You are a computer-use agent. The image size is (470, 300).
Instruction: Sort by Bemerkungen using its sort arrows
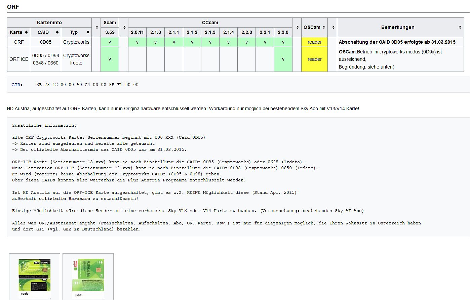tap(460, 27)
